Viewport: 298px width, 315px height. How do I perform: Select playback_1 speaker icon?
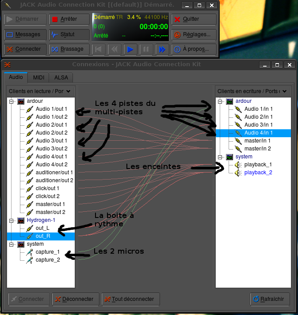238,165
